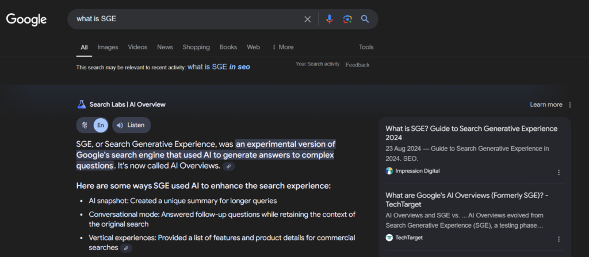
Task: Click the Impression Digital source name
Action: tap(418, 171)
